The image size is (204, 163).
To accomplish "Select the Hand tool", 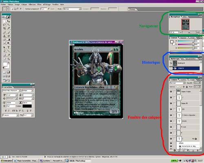I will (4, 59).
